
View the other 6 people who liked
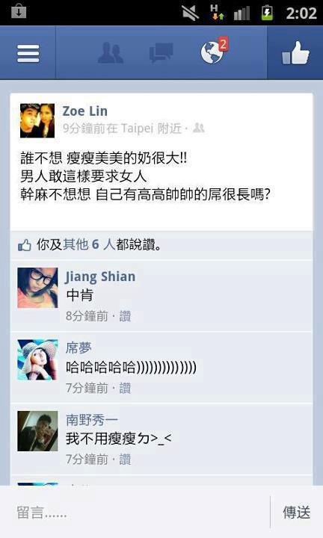coord(89,244)
